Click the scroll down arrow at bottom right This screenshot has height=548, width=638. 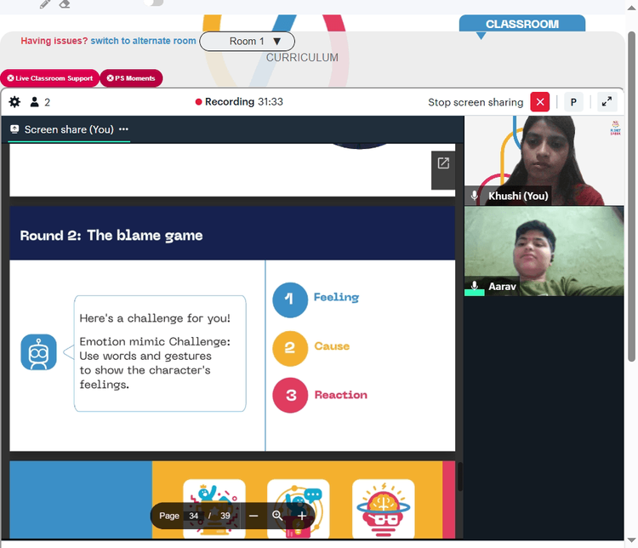pyautogui.click(x=631, y=540)
